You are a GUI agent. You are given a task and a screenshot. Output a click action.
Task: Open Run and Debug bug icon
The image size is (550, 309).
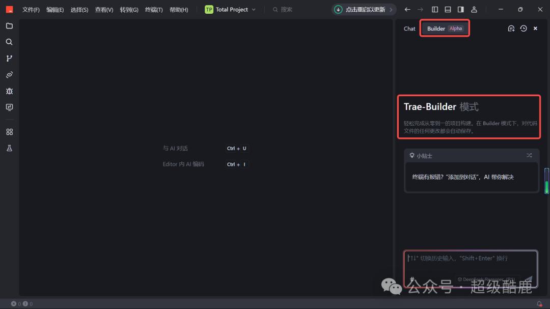pos(9,91)
